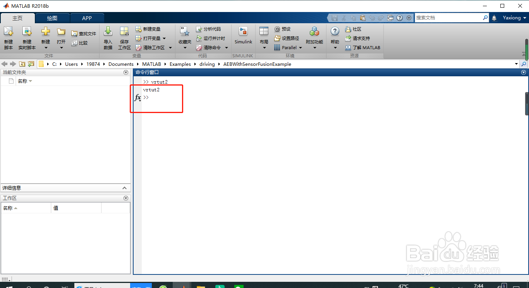The image size is (529, 288).
Task: Go back with the folder Back arrow
Action: [5, 64]
